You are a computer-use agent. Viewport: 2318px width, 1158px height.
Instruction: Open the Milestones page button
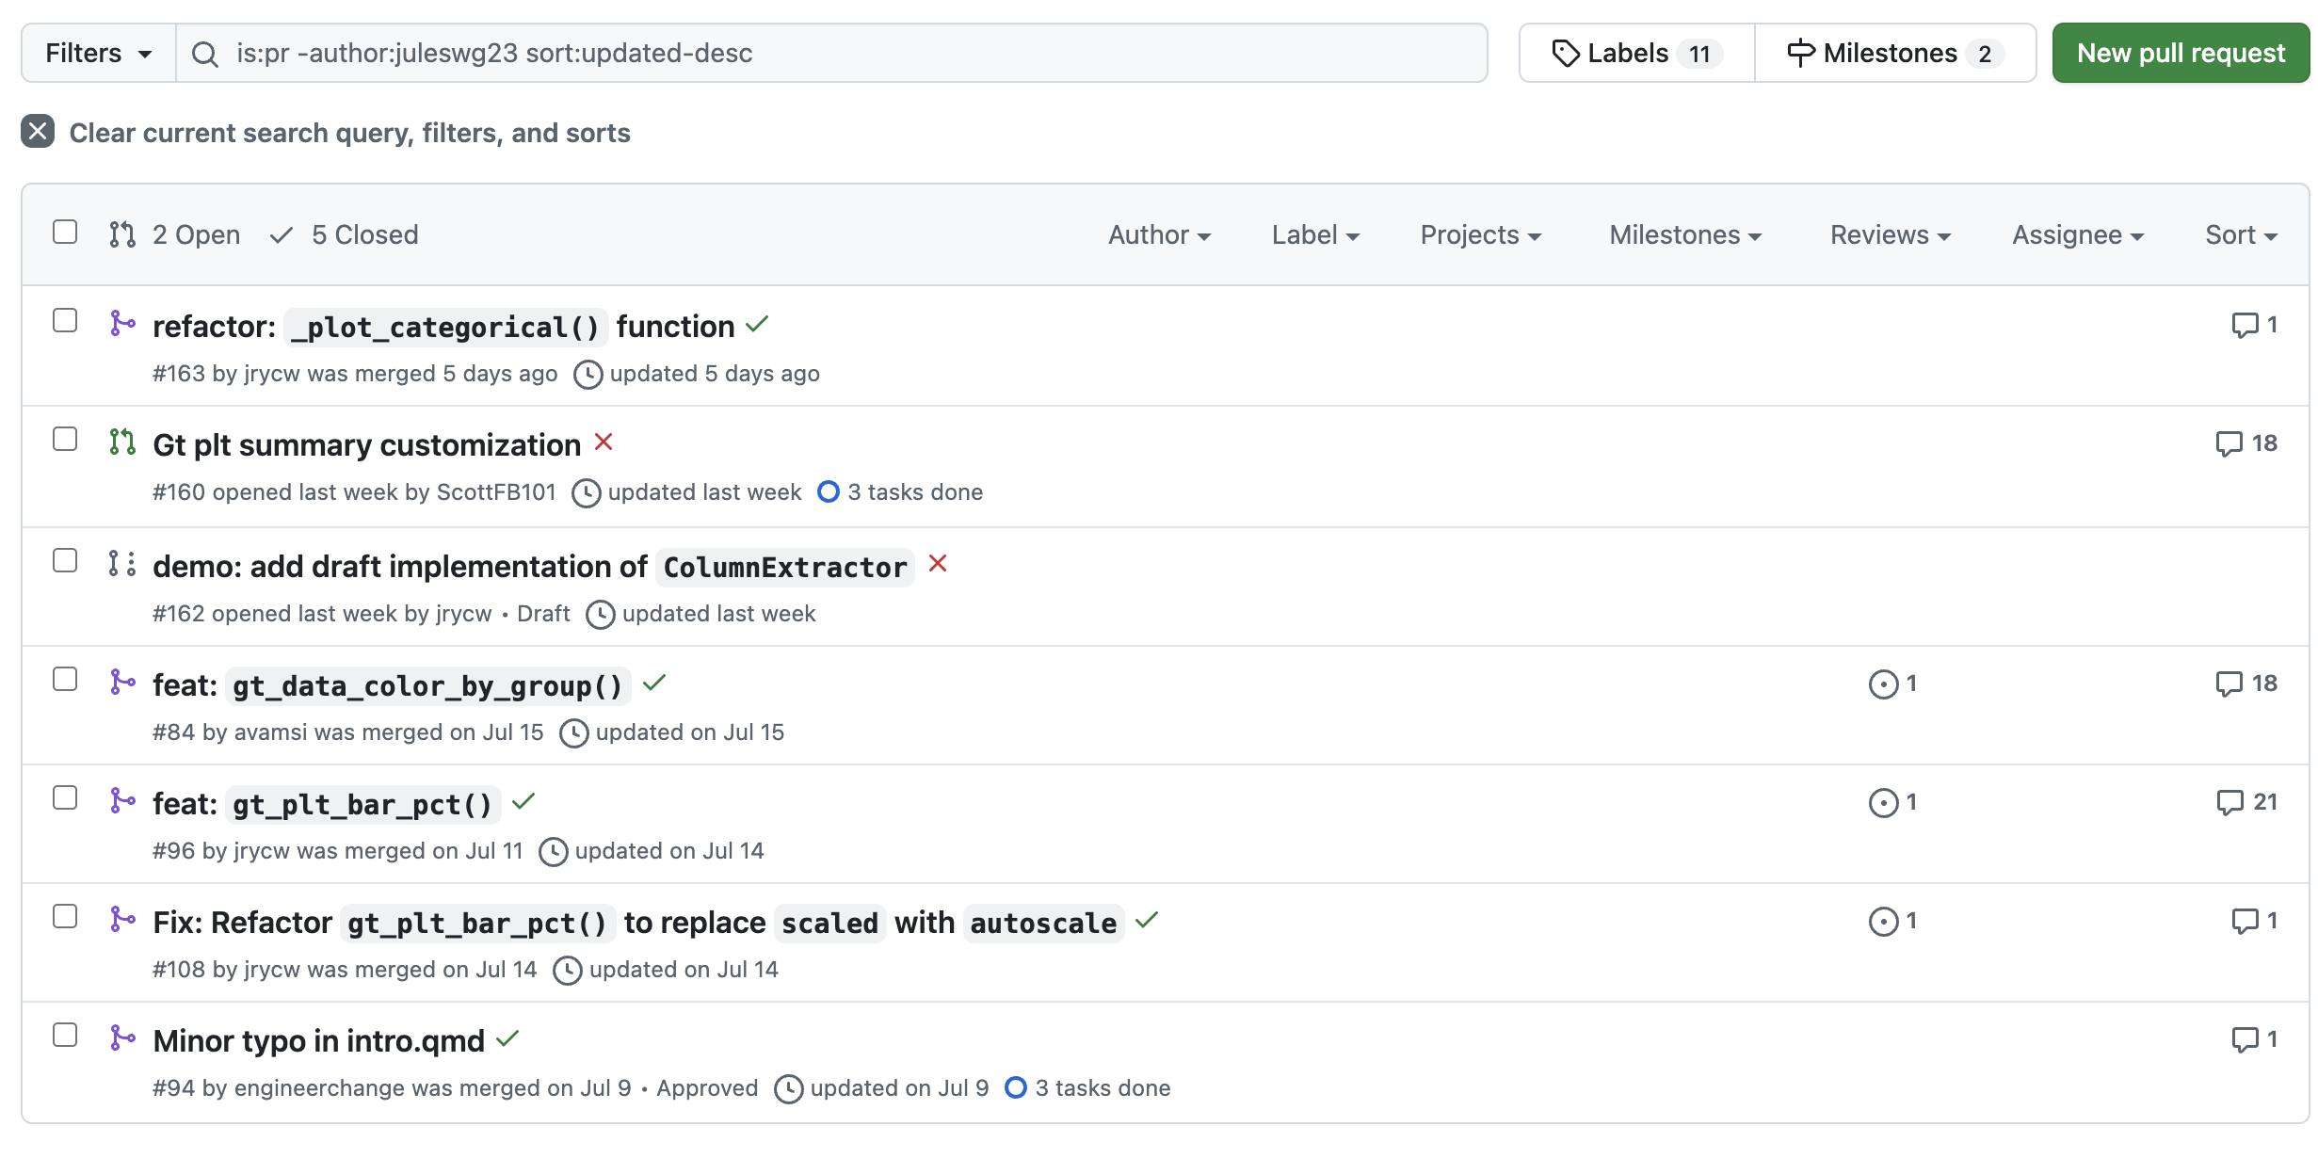[x=1894, y=54]
